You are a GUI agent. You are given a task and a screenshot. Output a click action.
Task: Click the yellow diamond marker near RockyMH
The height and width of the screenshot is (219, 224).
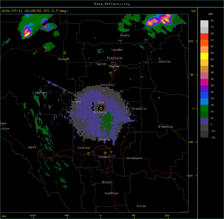click(x=65, y=53)
